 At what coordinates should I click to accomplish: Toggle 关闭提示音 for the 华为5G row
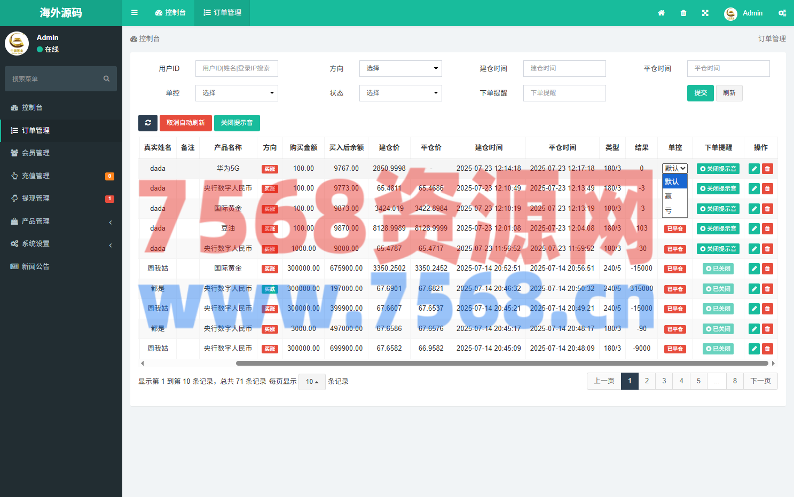pos(718,169)
